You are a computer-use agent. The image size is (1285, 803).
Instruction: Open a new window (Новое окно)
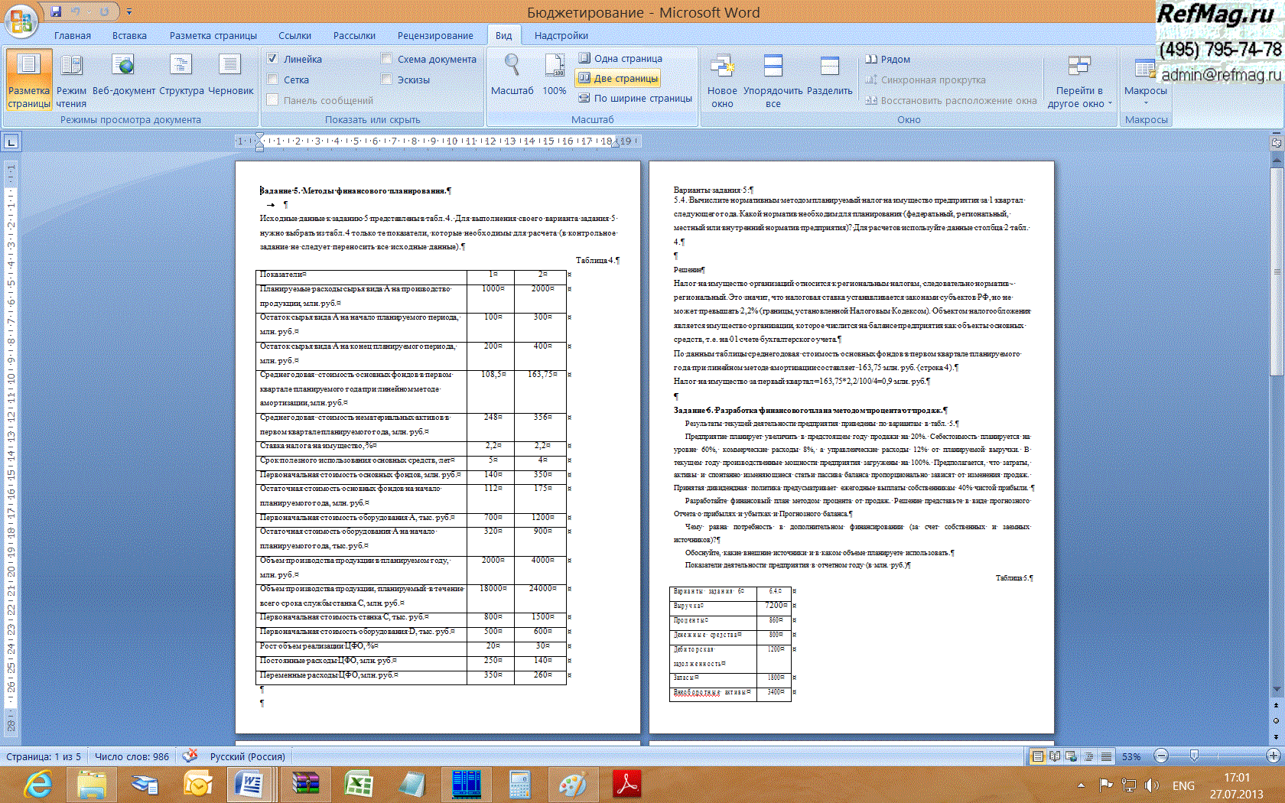[722, 80]
